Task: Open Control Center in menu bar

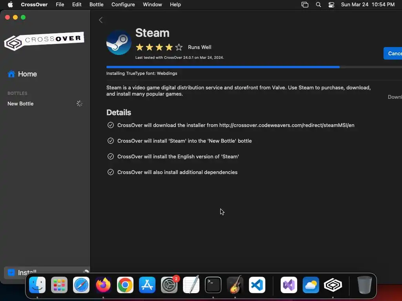Action: 331,5
